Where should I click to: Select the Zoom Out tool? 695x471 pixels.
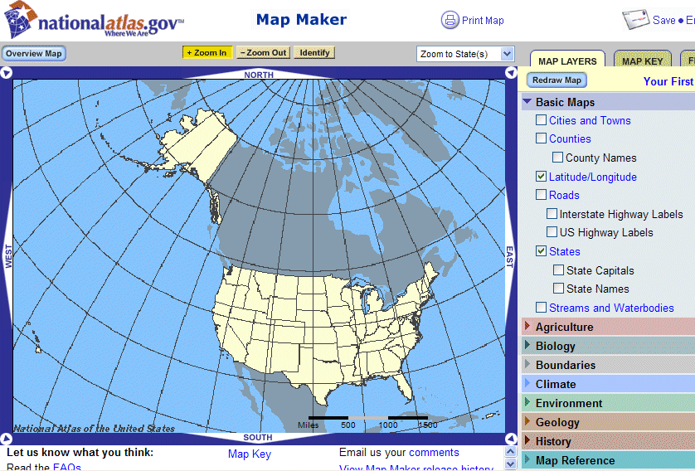click(x=263, y=53)
